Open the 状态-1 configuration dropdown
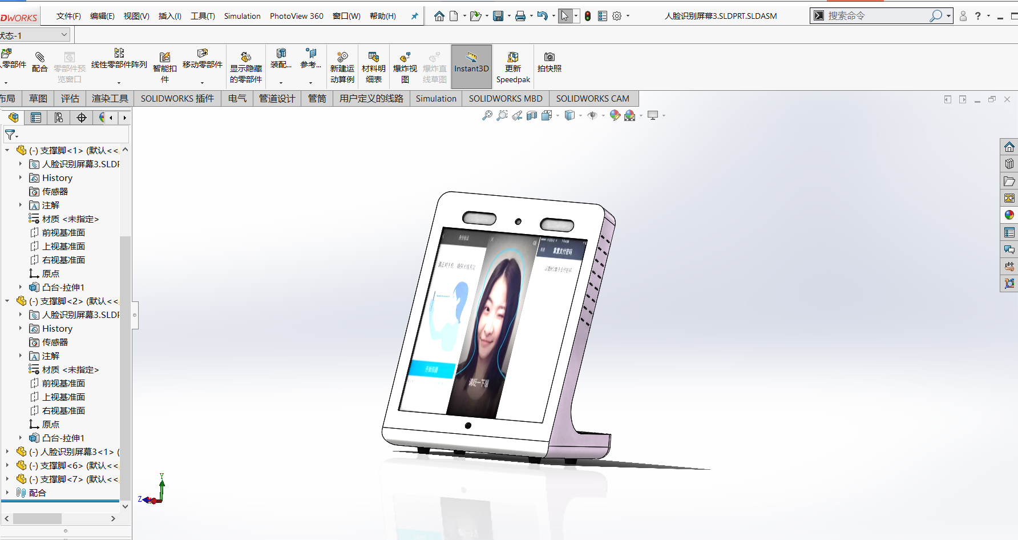The height and width of the screenshot is (540, 1018). (x=35, y=35)
